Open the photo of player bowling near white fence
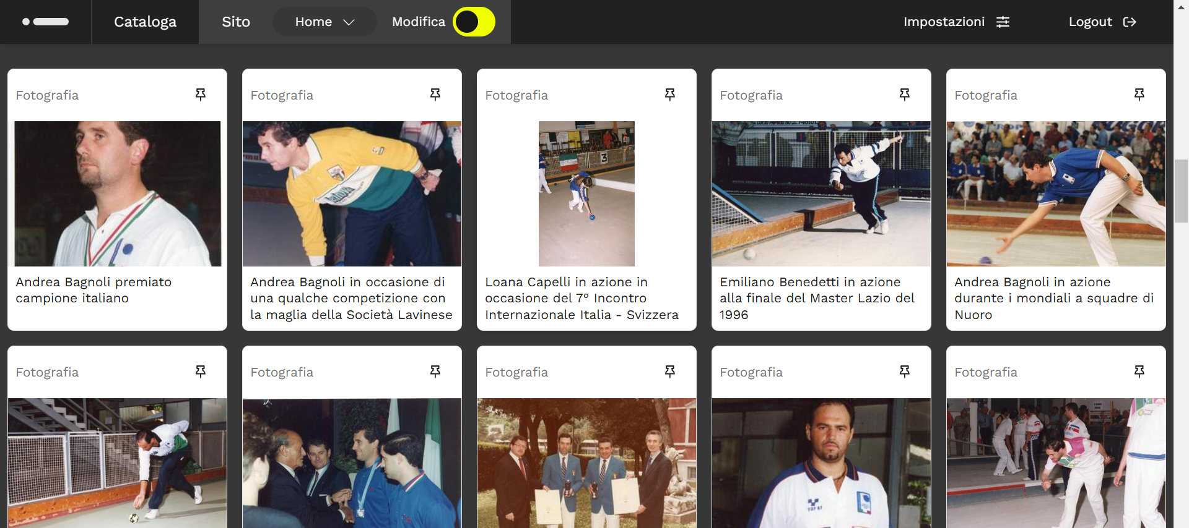Viewport: 1189px width, 528px height. (x=117, y=463)
